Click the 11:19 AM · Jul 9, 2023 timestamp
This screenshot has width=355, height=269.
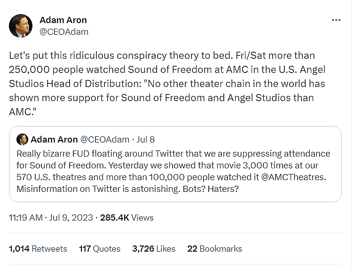tap(50, 217)
